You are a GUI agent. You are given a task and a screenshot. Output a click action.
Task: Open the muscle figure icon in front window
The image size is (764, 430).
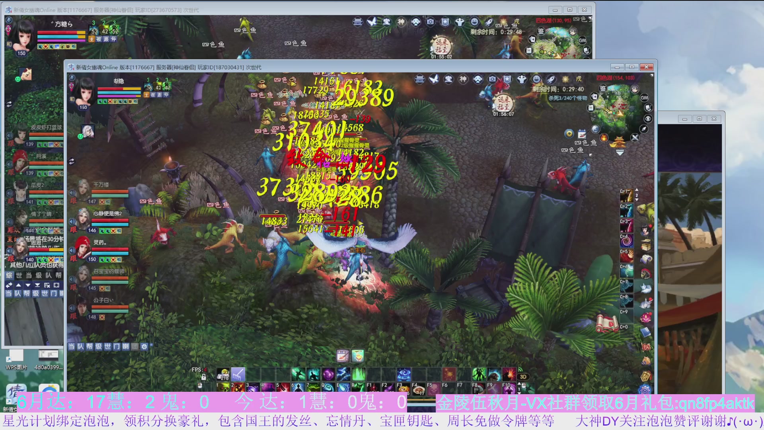coord(522,79)
